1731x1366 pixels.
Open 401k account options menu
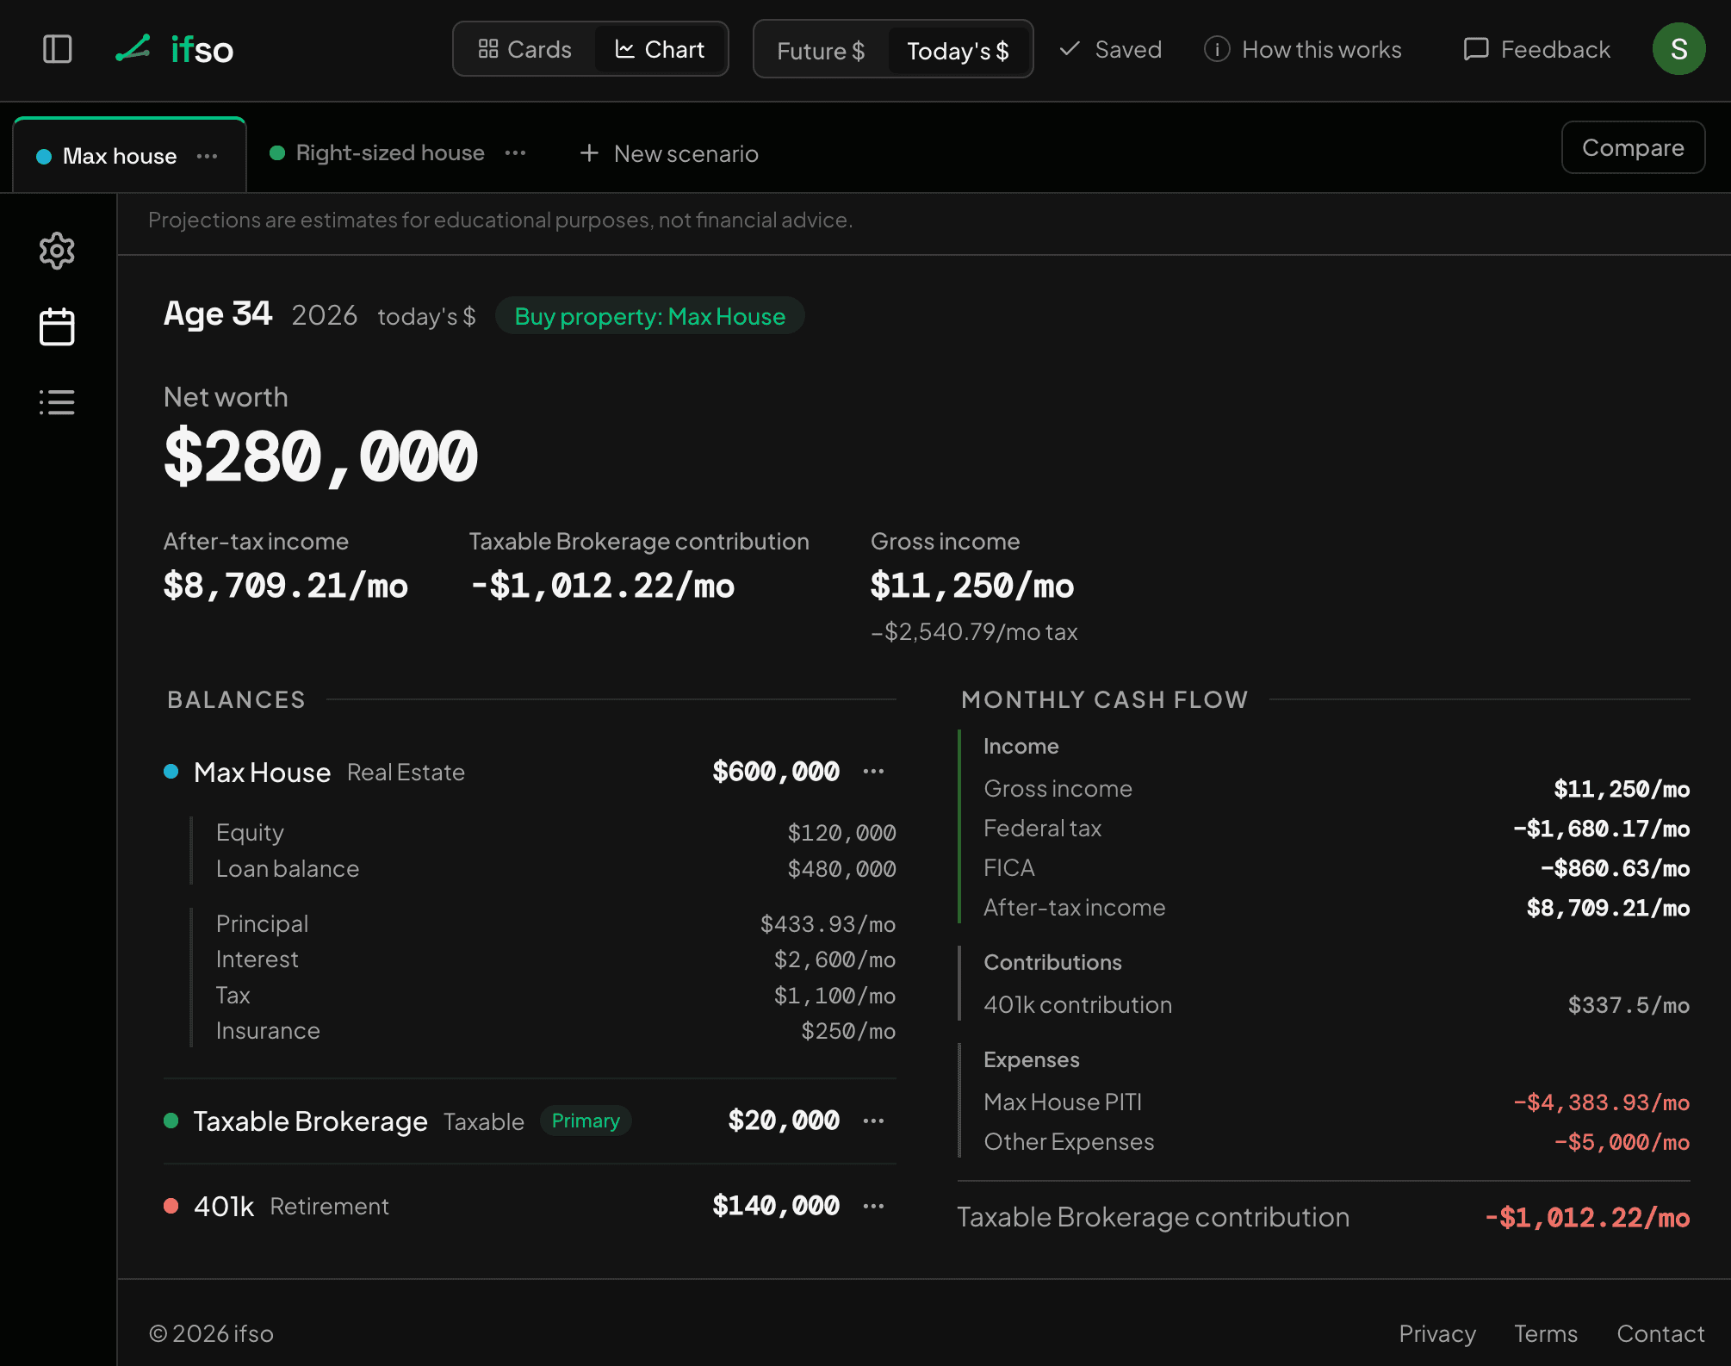click(873, 1206)
